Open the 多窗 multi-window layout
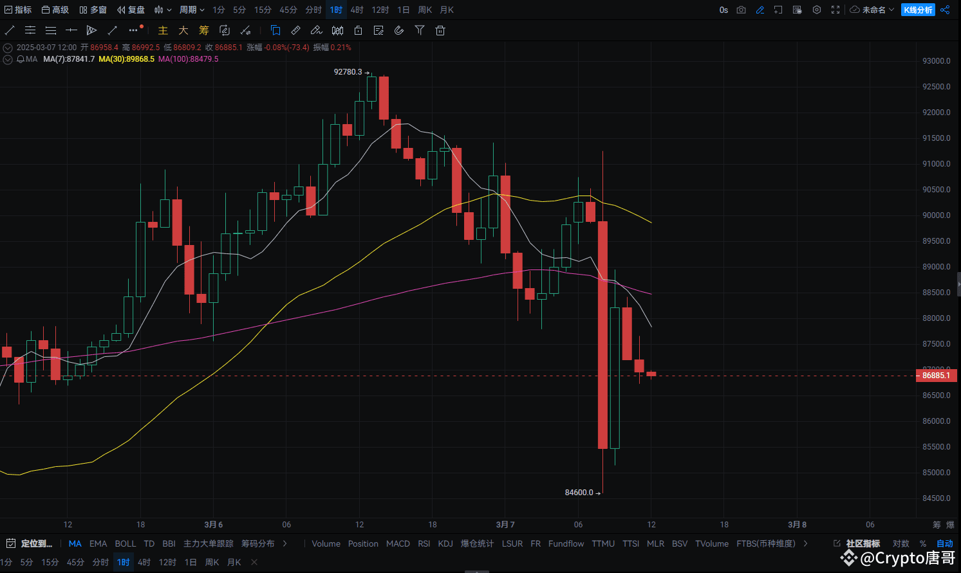961x573 pixels. click(93, 10)
